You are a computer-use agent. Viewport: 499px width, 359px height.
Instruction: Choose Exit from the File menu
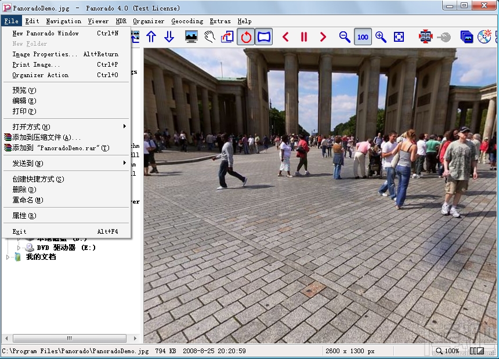click(66, 231)
